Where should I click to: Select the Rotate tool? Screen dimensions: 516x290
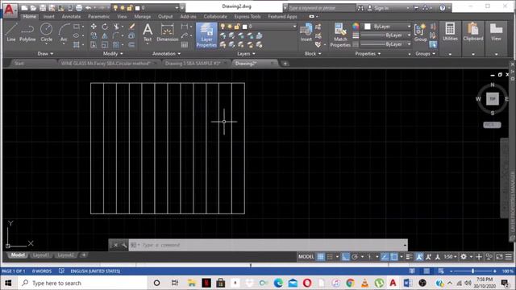(105, 27)
